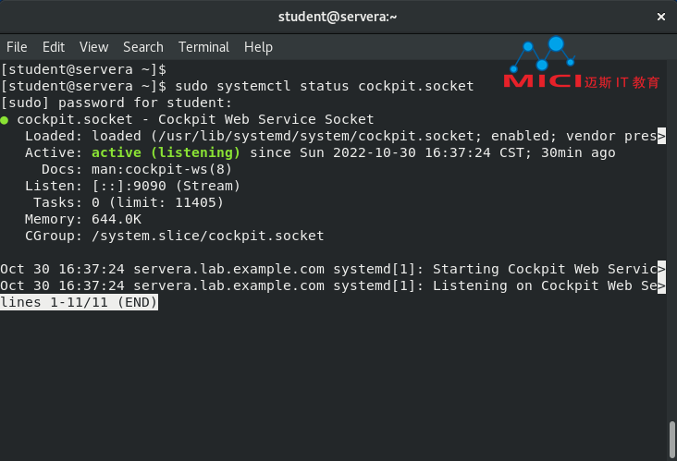Click the MICI logo watermark
This screenshot has width=677, height=461.
click(x=581, y=63)
